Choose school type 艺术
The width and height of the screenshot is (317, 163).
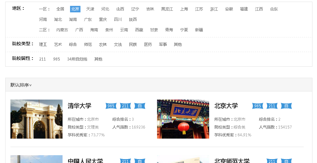(58, 45)
